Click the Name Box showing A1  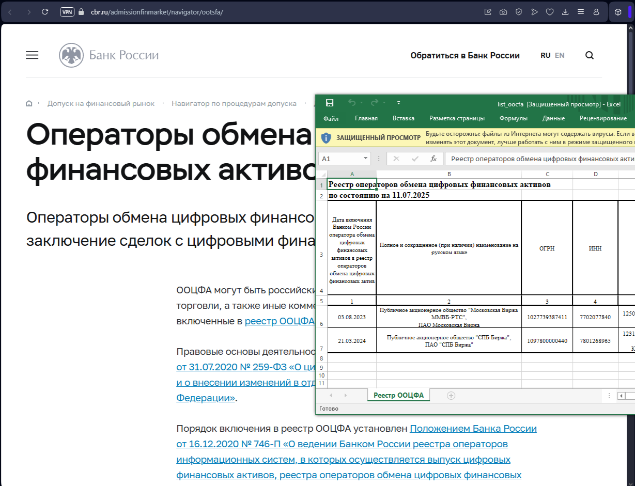click(x=341, y=159)
